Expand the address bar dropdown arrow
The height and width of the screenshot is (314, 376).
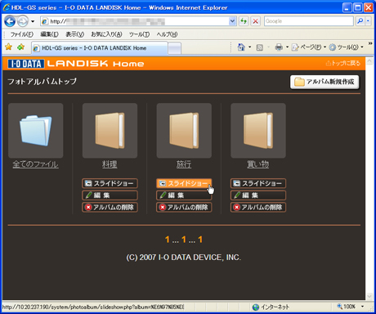pyautogui.click(x=232, y=21)
